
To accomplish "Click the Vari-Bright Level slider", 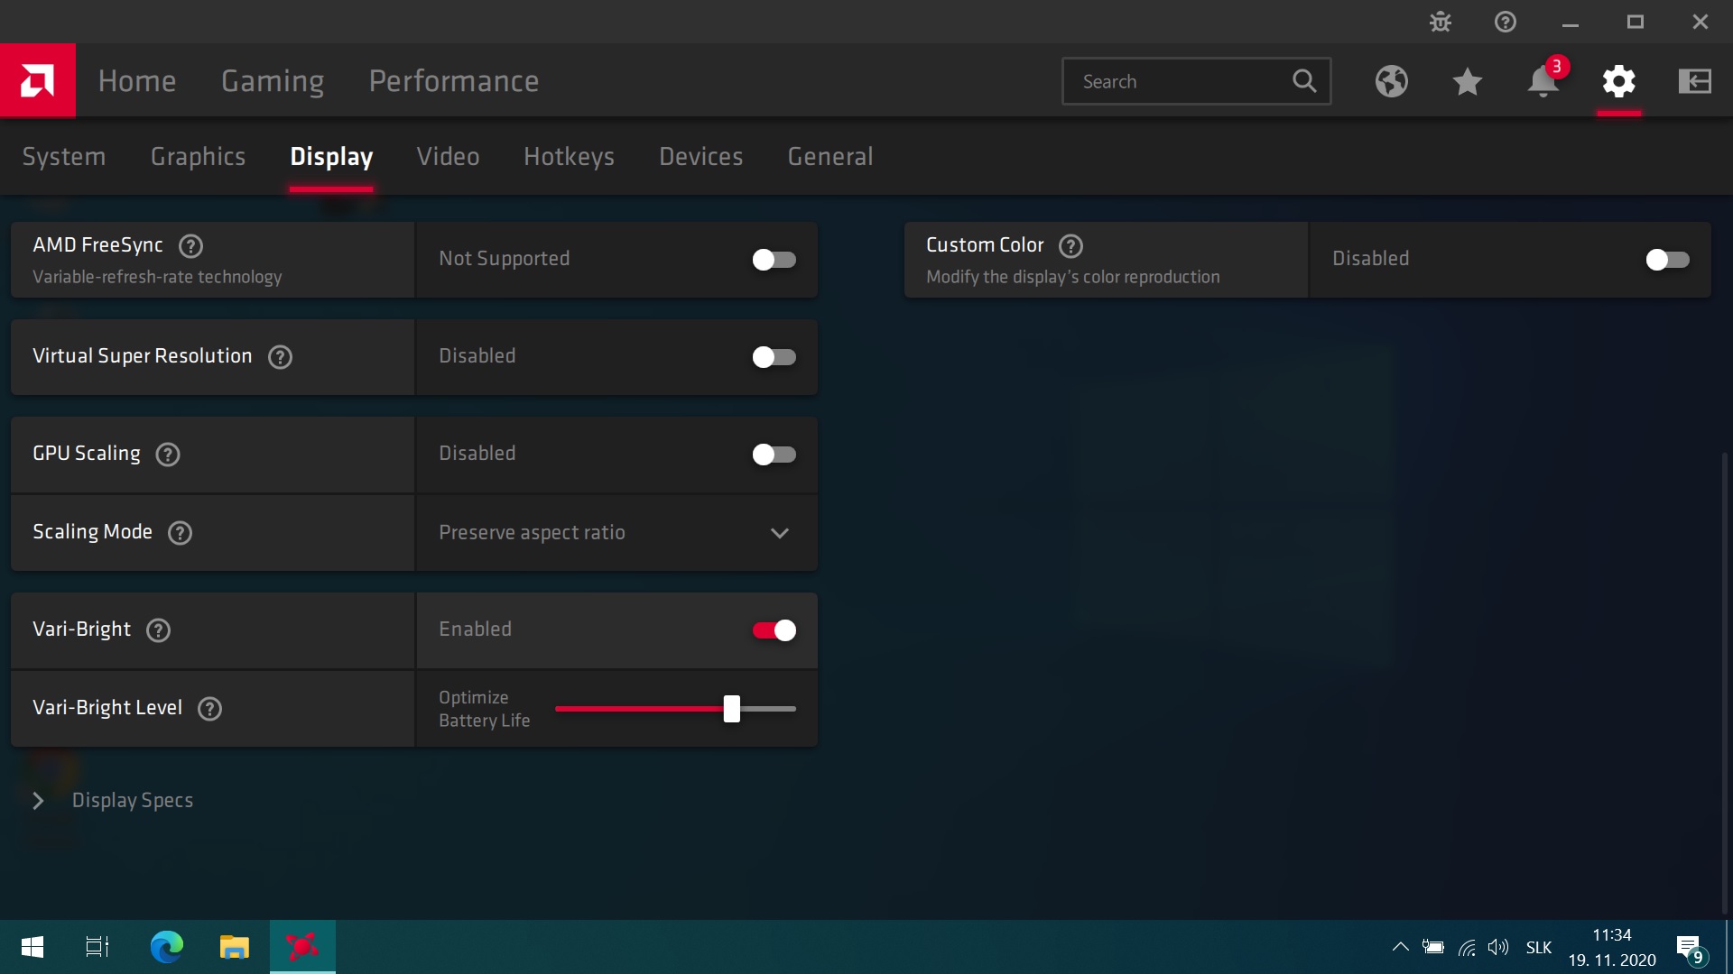I will tap(731, 709).
